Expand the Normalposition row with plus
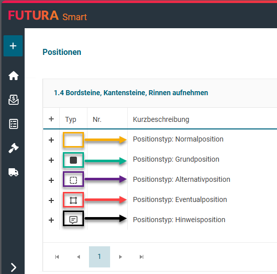This screenshot has height=274, width=277. (51, 140)
